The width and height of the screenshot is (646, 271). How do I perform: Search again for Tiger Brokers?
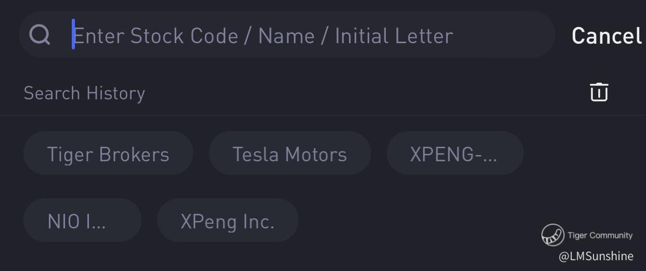click(108, 153)
